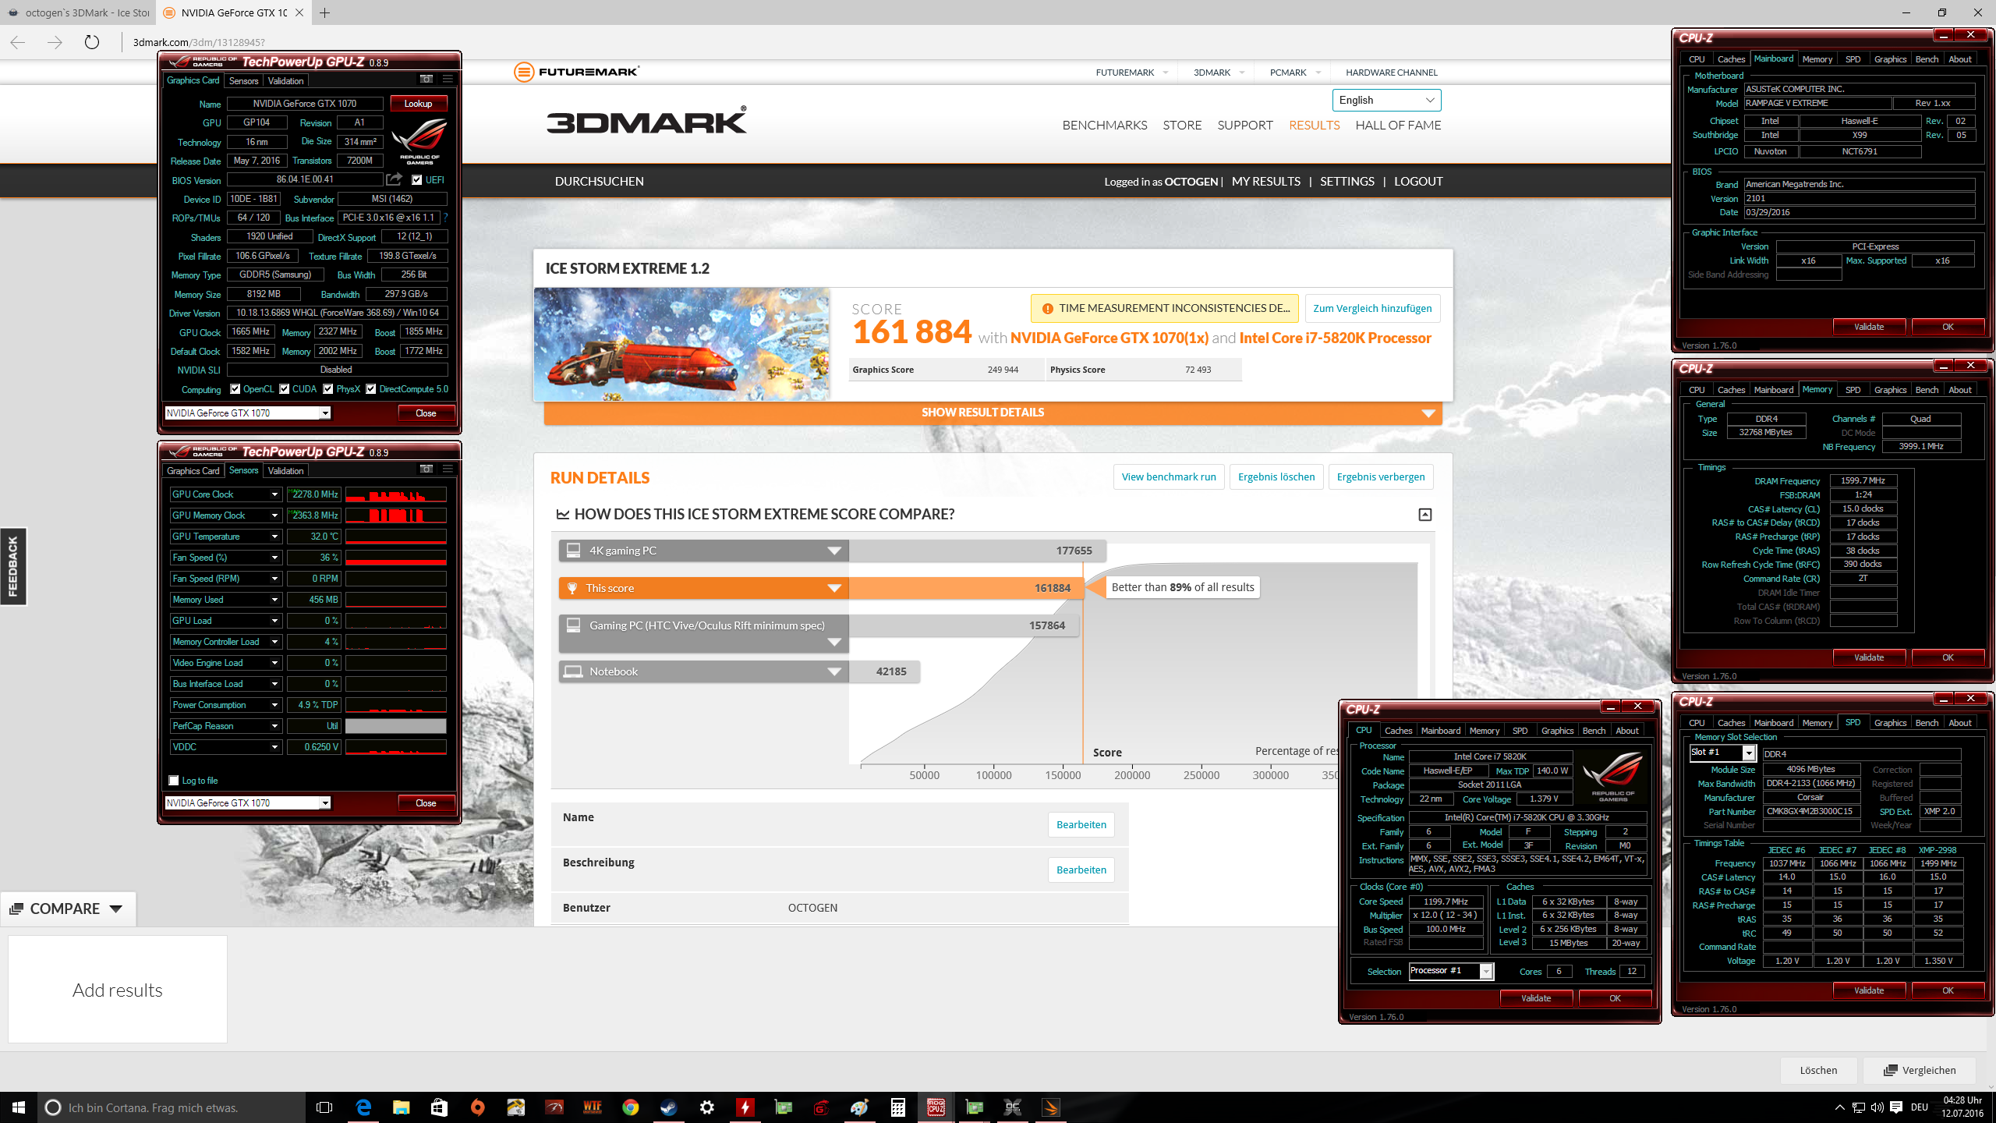Open hamburger menu in GPU-Z Sensors window

coord(448,469)
